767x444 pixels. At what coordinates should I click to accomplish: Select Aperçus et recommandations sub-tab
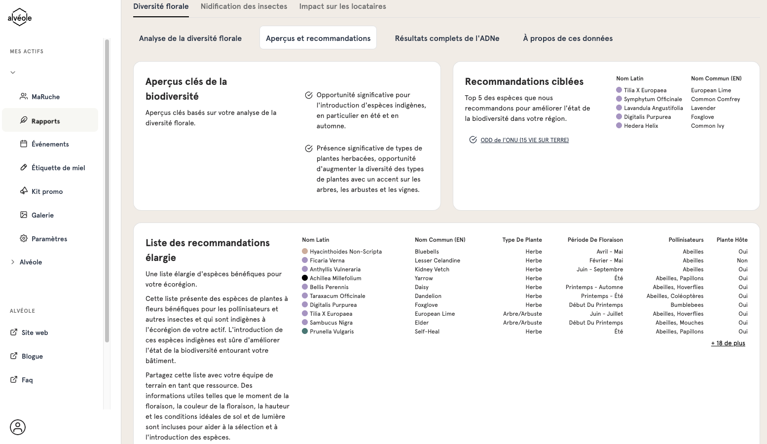click(318, 38)
